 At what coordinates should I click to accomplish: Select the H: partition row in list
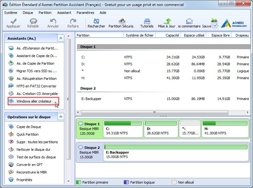pos(163,78)
